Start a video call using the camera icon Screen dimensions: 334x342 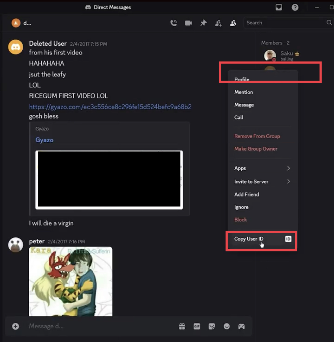coord(188,23)
